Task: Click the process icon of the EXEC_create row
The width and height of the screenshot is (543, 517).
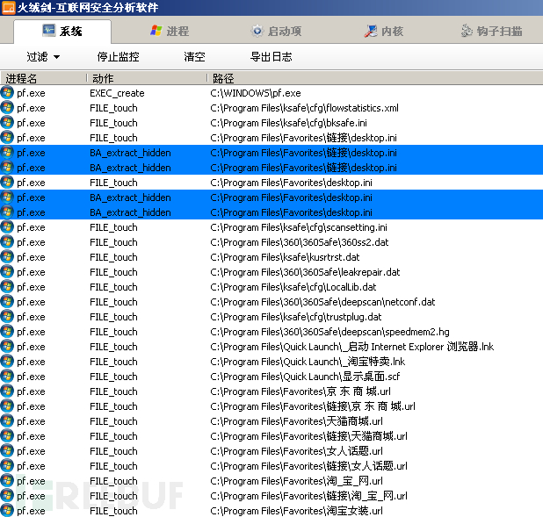Action: (x=7, y=93)
